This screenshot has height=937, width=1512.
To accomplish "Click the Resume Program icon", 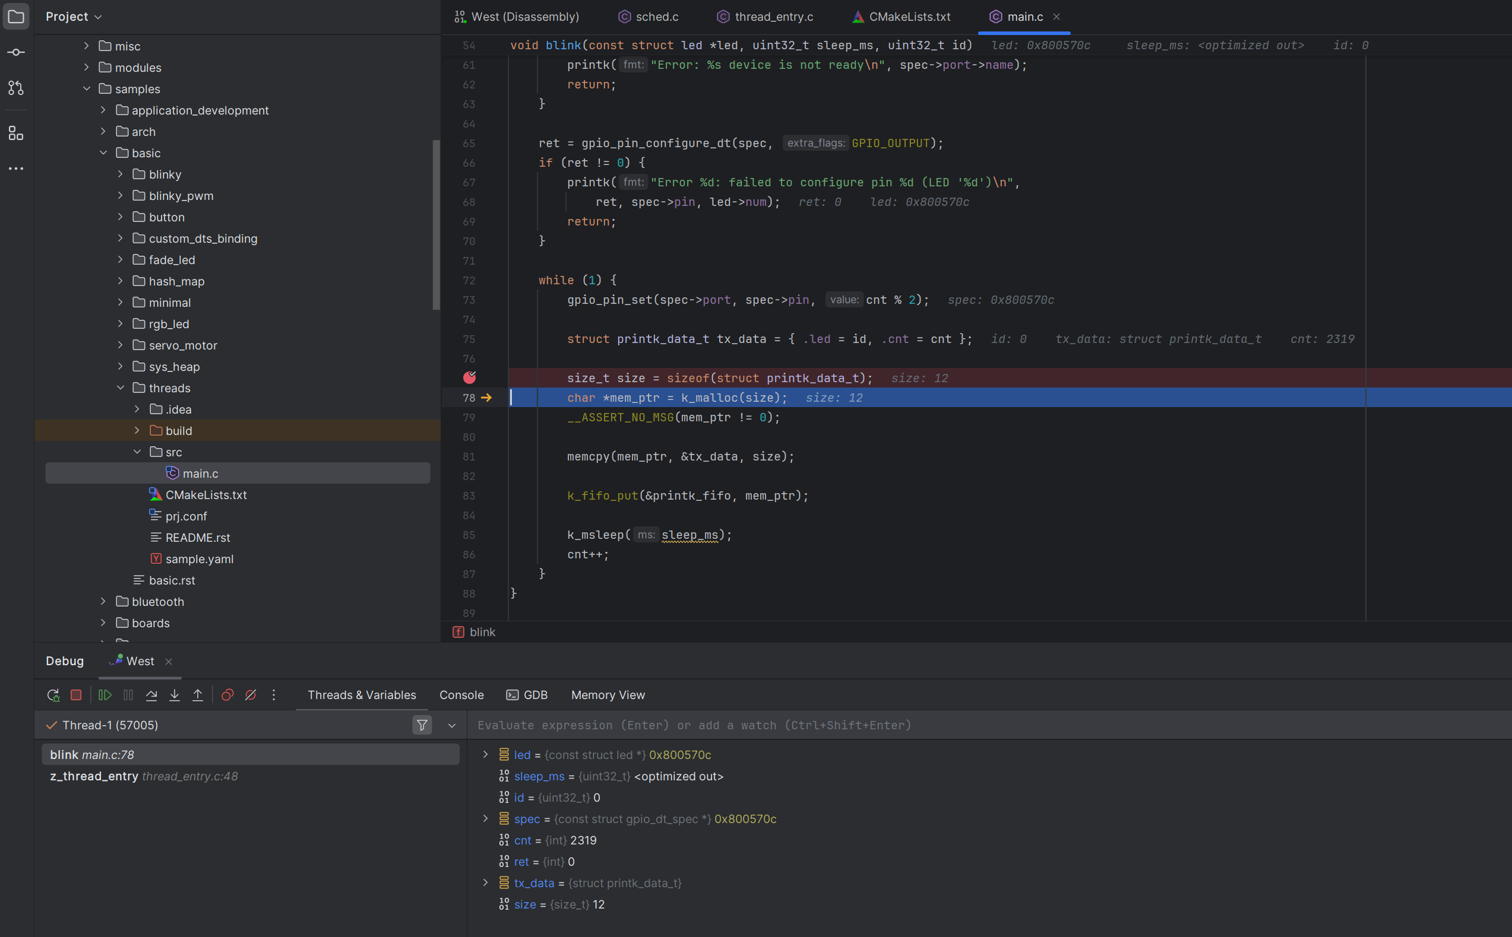I will [104, 695].
